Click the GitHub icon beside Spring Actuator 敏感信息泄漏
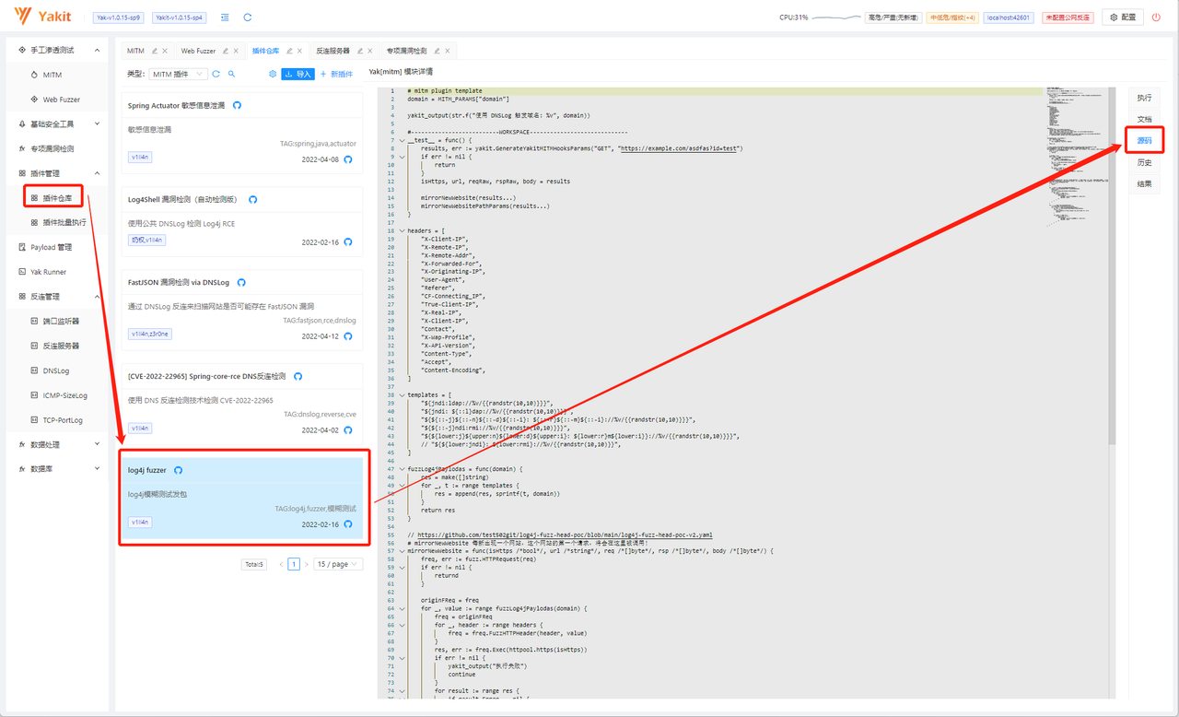The height and width of the screenshot is (717, 1179). (x=237, y=106)
